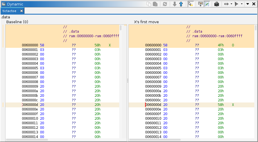
Task: Toggle the synchronized diff view button
Action: 207,4
